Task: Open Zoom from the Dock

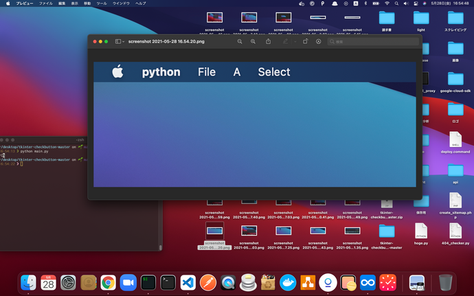Action: [128, 283]
